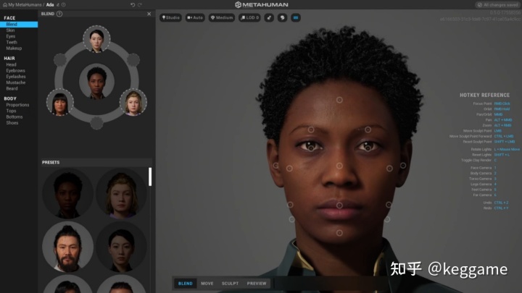
Task: Open the Studio lighting dropdown
Action: [170, 17]
